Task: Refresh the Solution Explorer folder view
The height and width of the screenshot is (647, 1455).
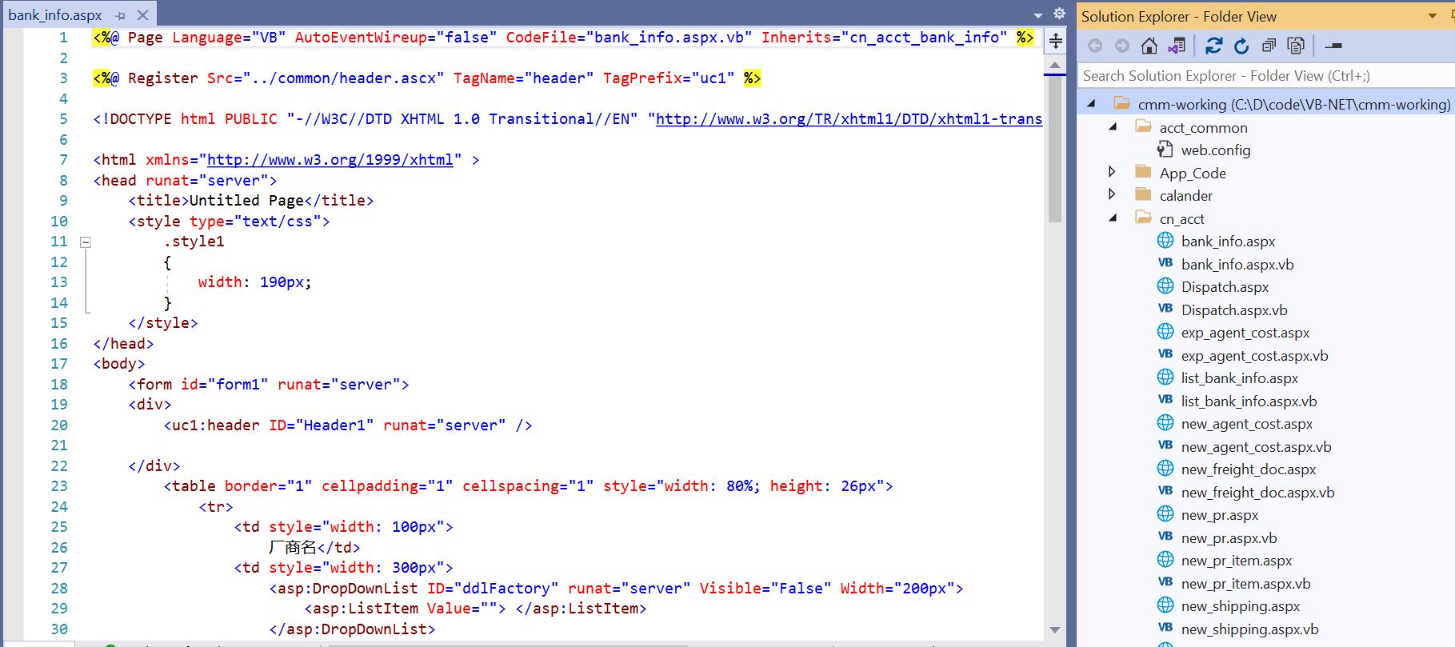Action: (x=1241, y=46)
